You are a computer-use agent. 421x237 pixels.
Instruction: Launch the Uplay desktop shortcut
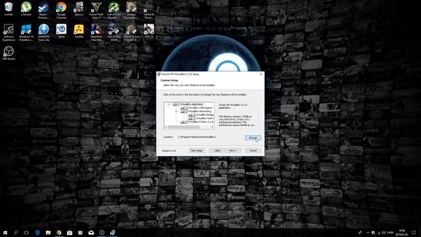pos(61,31)
